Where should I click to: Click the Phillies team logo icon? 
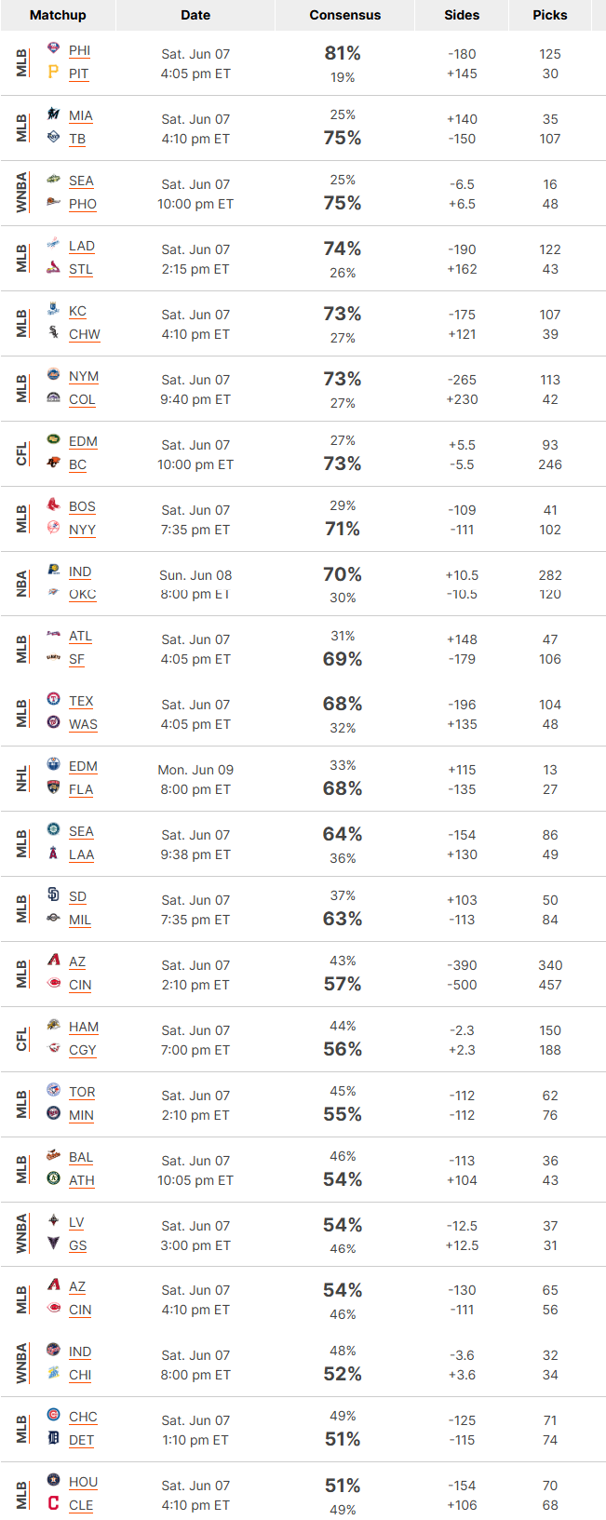tap(53, 48)
